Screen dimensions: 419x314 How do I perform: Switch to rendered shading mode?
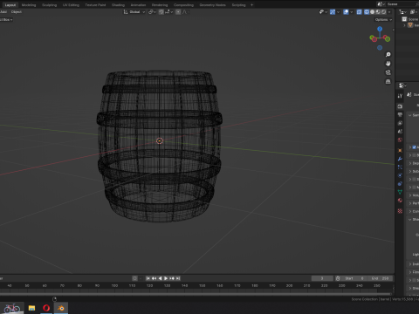pos(384,12)
